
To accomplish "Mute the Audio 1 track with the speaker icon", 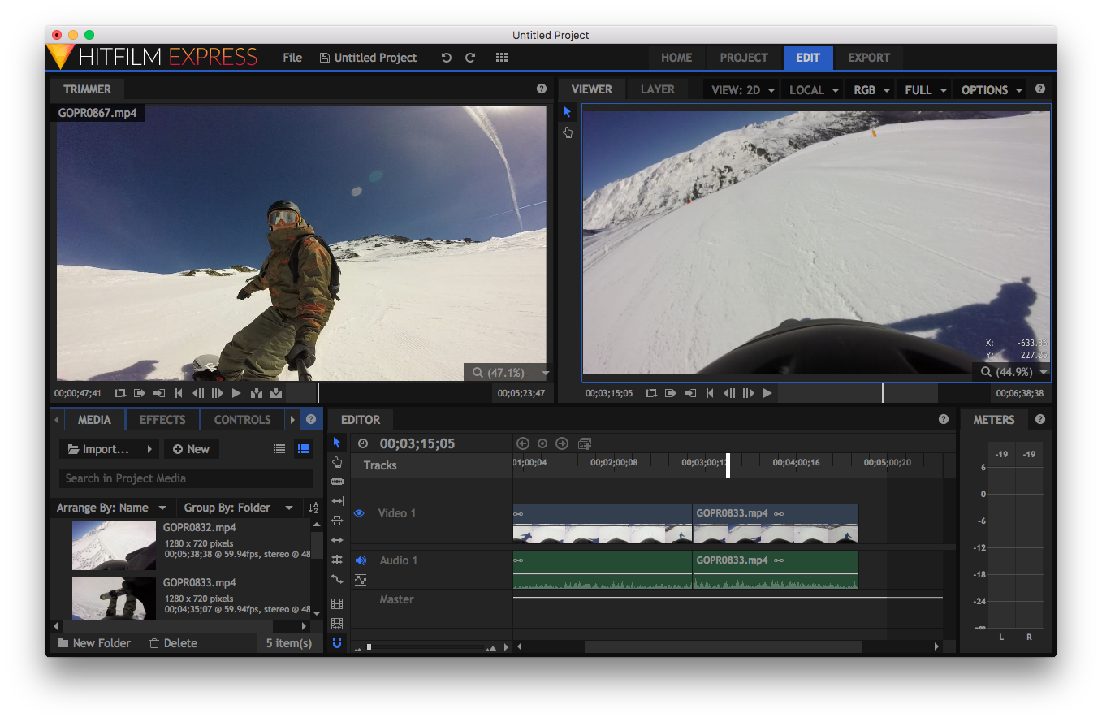I will [361, 560].
